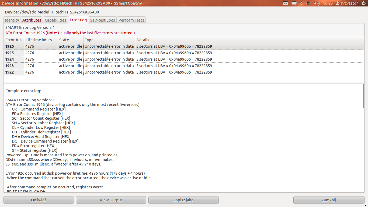Sort by the Details column header
This screenshot has height=207, width=368.
click(x=249, y=40)
